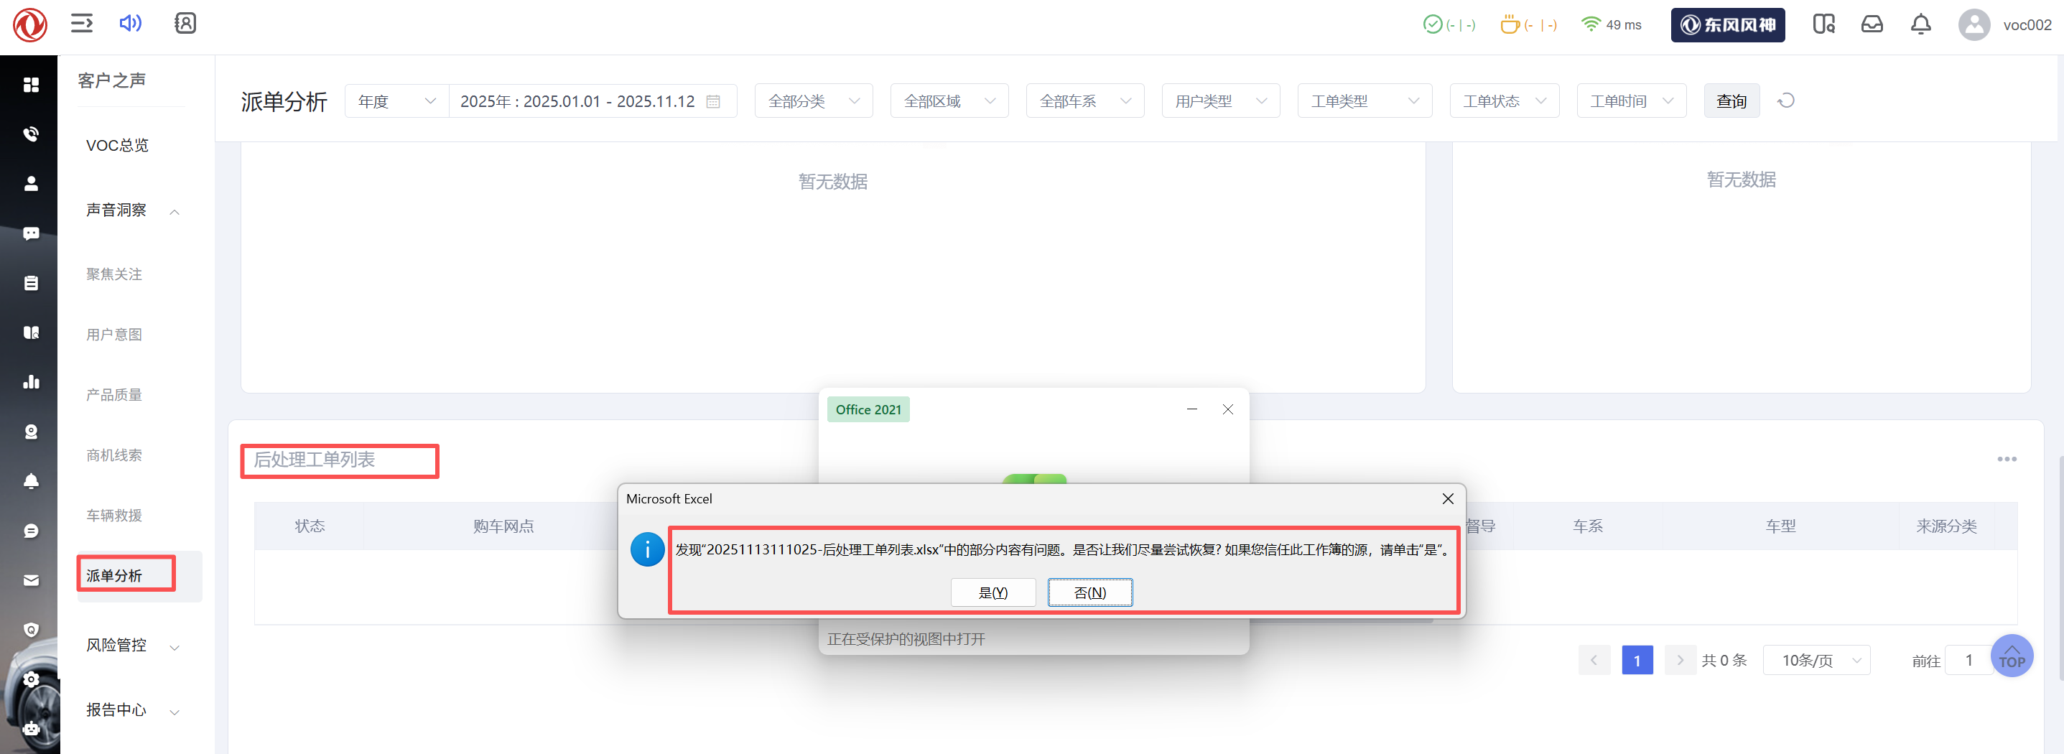Screen dimensions: 2064x754
Task: Select 产品质量 in the sidebar
Action: pyautogui.click(x=113, y=395)
